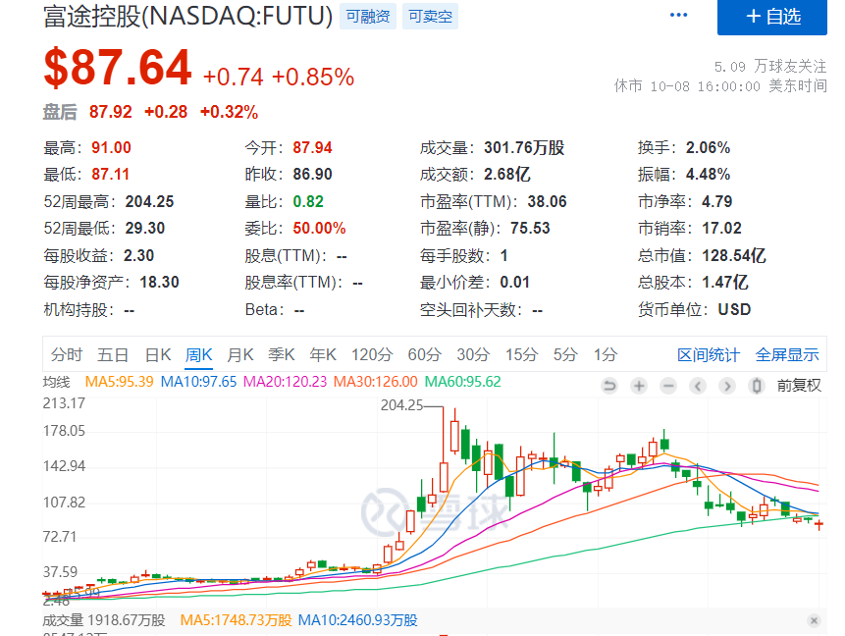
Task: Click the 市销率 17.02 value
Action: pos(721,228)
